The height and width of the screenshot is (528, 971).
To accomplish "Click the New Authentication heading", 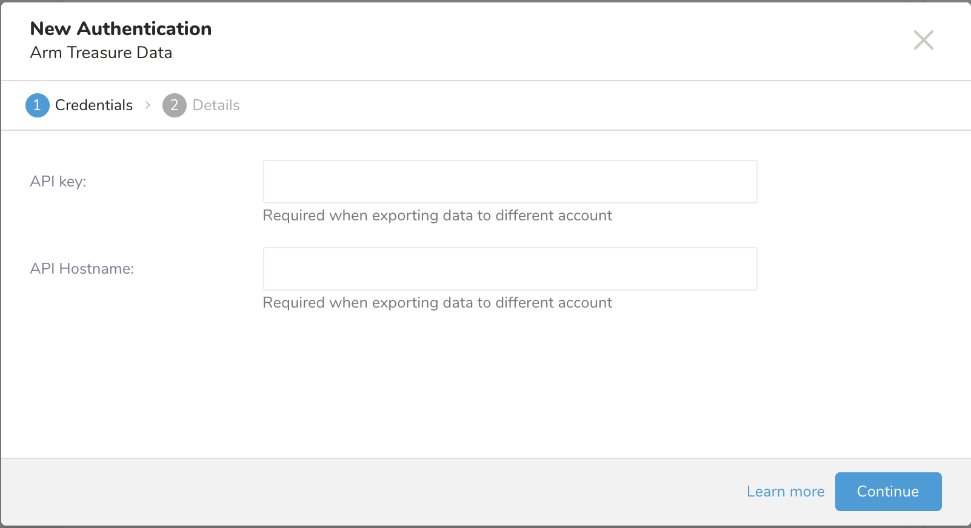I will click(121, 28).
